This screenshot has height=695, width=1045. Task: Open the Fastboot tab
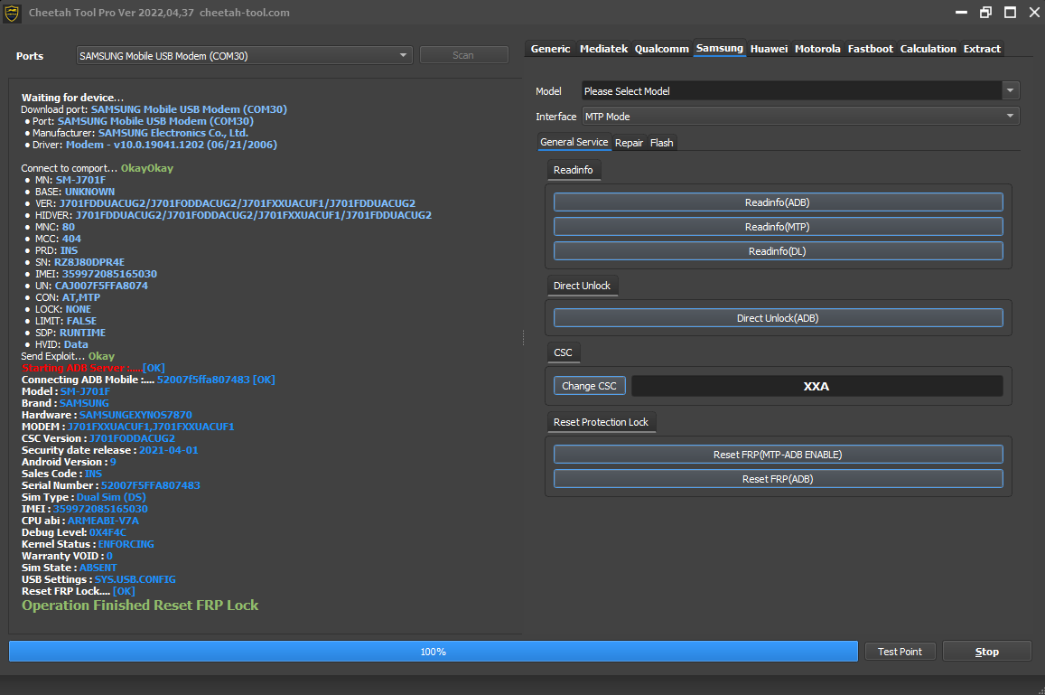pyautogui.click(x=870, y=49)
